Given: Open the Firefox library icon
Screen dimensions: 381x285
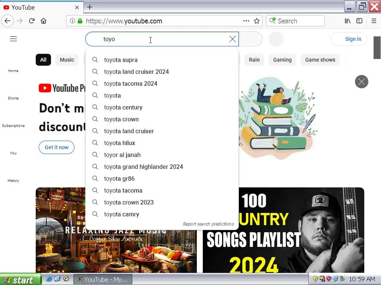Looking at the screenshot, I should click(x=348, y=21).
